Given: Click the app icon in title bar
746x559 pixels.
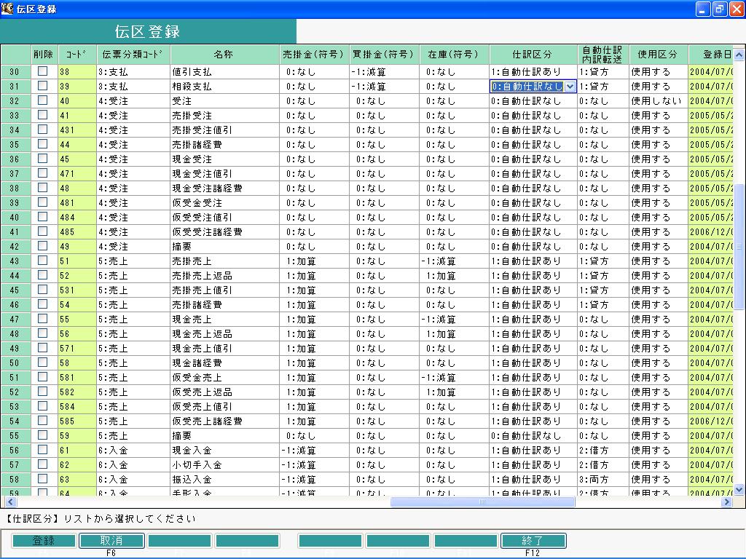Looking at the screenshot, I should (x=7, y=9).
